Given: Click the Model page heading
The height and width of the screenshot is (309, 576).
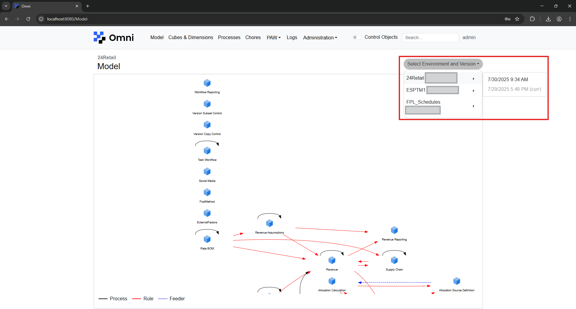Looking at the screenshot, I should 109,66.
